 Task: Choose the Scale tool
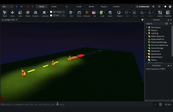point(20,14)
